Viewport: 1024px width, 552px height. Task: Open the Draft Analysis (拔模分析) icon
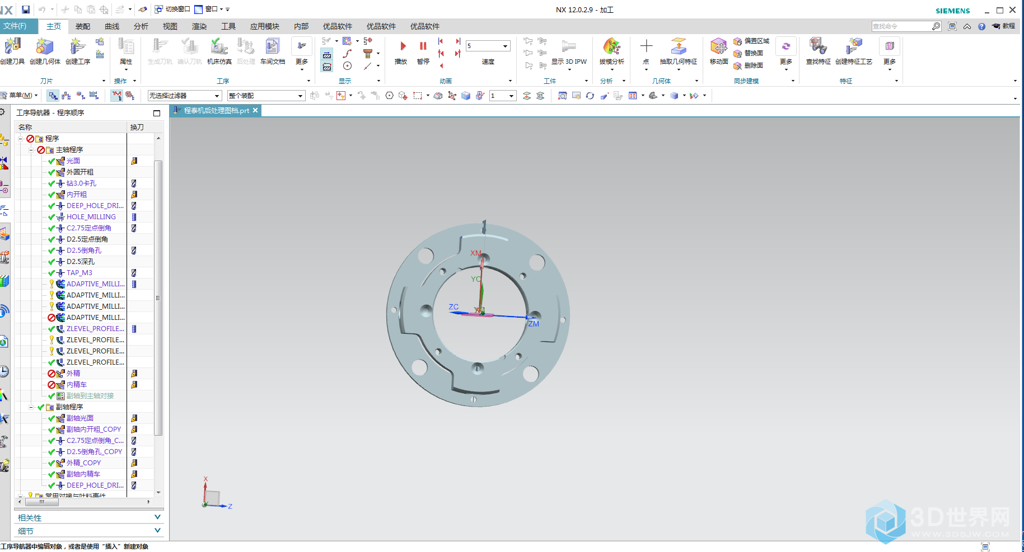[611, 47]
